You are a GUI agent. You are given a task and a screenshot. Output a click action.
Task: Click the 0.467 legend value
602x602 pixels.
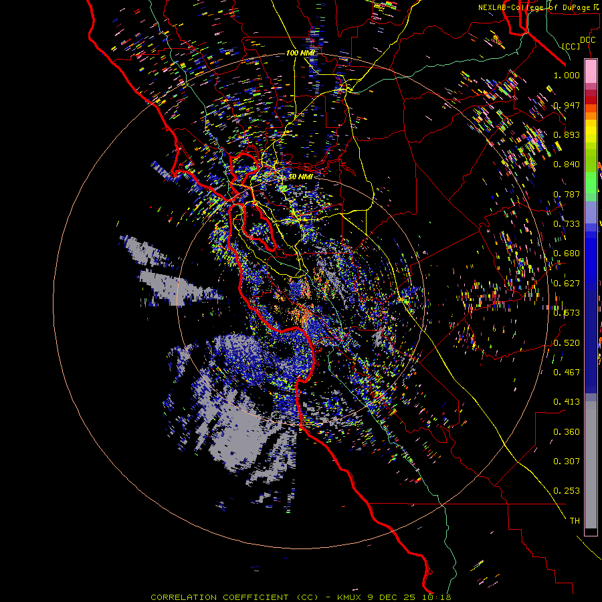tap(567, 373)
